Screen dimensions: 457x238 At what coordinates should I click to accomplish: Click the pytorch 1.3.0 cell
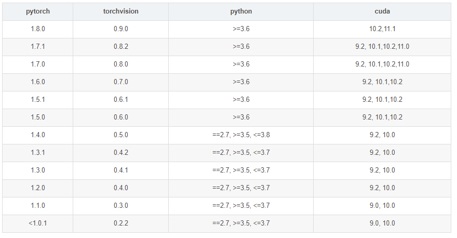point(38,170)
